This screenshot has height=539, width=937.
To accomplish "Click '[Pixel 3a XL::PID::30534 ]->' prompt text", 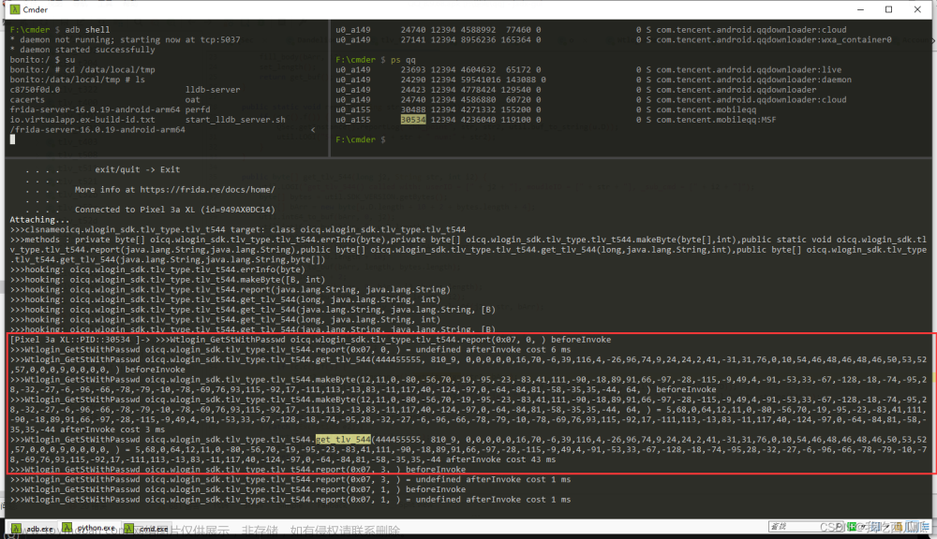I will click(x=80, y=340).
